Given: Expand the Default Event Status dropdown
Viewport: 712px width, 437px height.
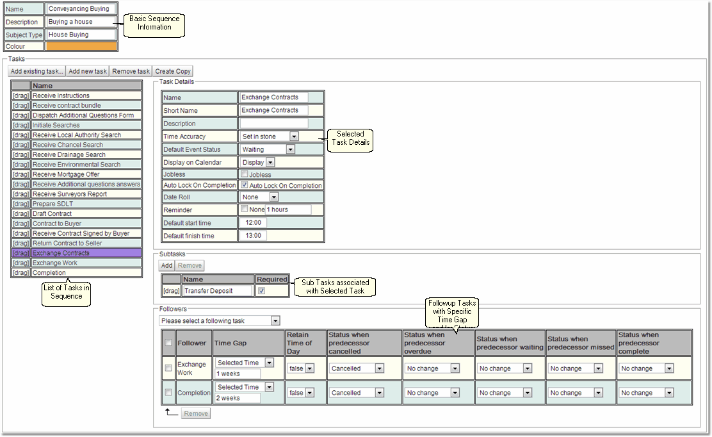Looking at the screenshot, I should pos(290,149).
